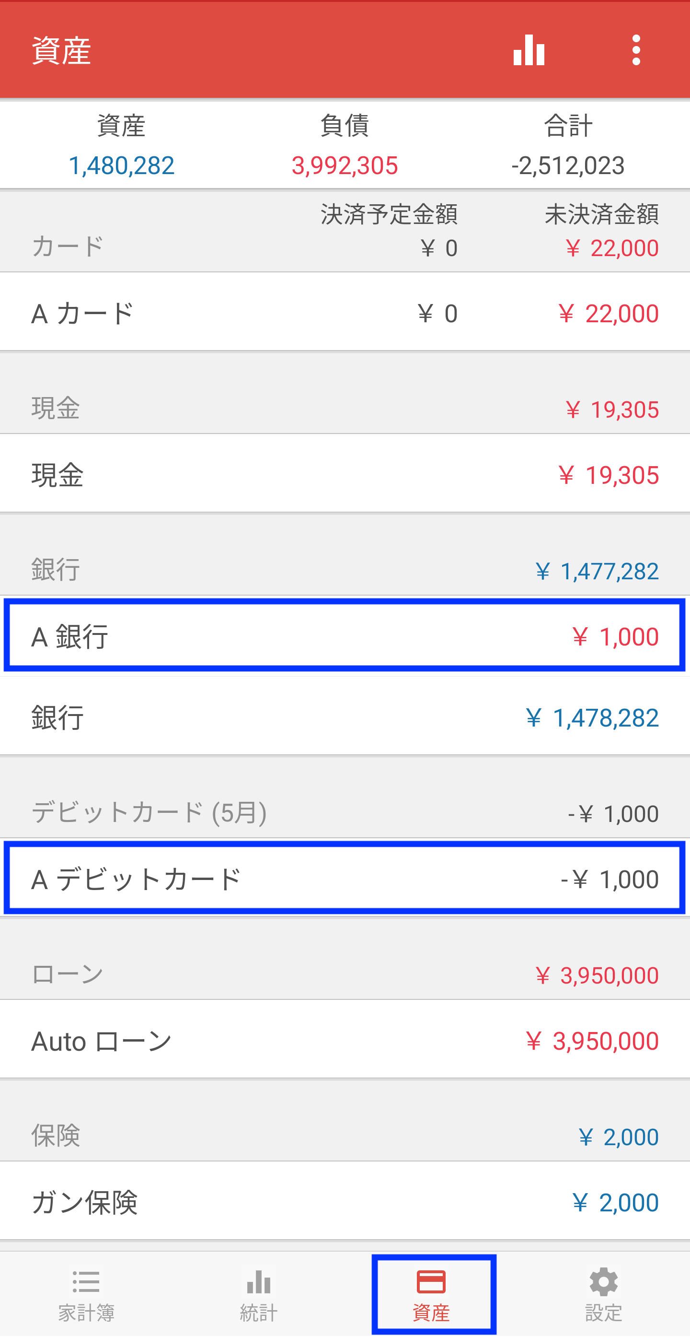Tap the 合計 summary -2,512,023
This screenshot has height=1337, width=690.
pos(568,165)
